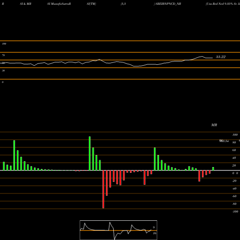Open the mini overview chart thumbnail

[x=119, y=230]
